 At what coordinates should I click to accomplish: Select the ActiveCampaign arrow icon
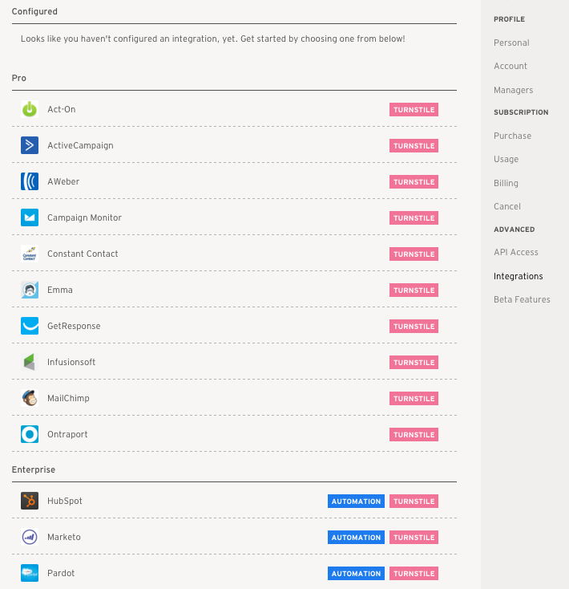30,145
